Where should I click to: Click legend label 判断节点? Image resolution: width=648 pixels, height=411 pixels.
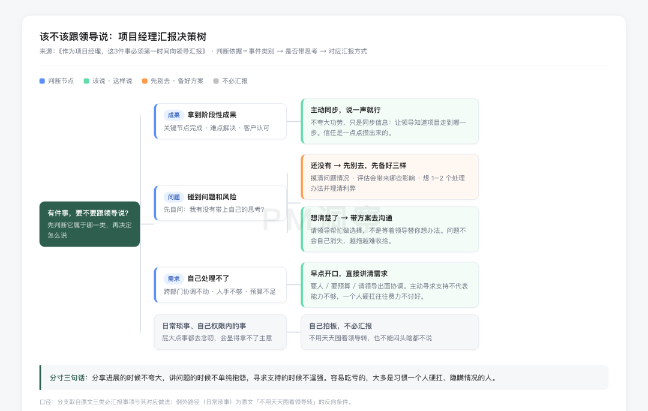(61, 81)
